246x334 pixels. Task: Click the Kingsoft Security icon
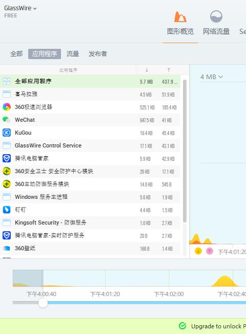[7, 222]
